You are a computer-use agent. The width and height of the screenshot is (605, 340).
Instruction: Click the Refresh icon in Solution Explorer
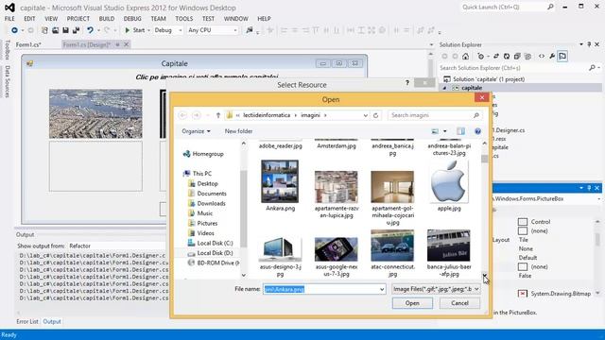click(507, 57)
